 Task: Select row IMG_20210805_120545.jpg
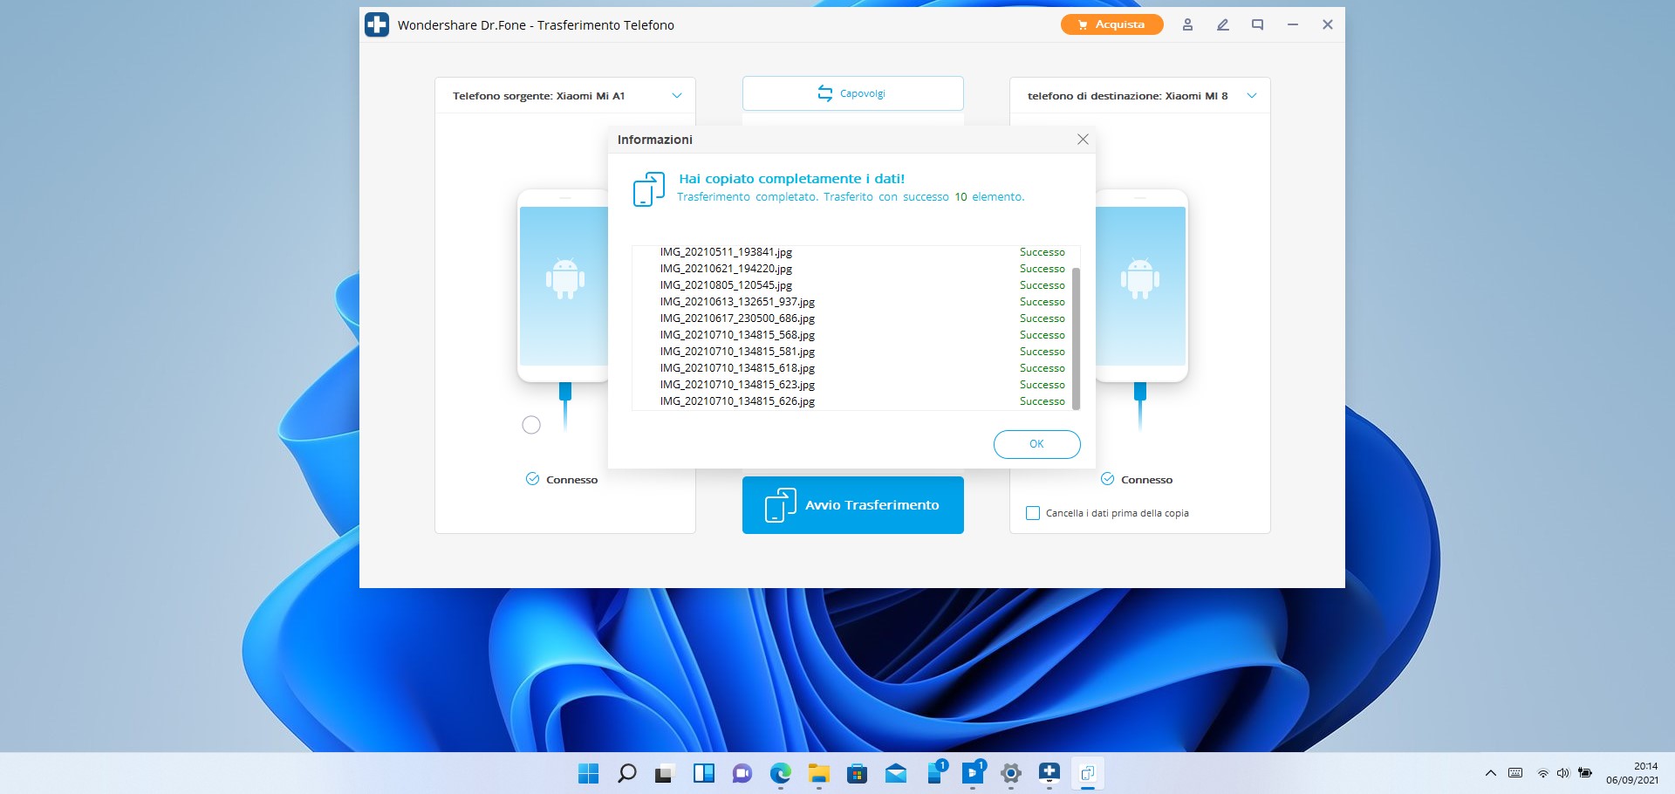click(x=856, y=285)
